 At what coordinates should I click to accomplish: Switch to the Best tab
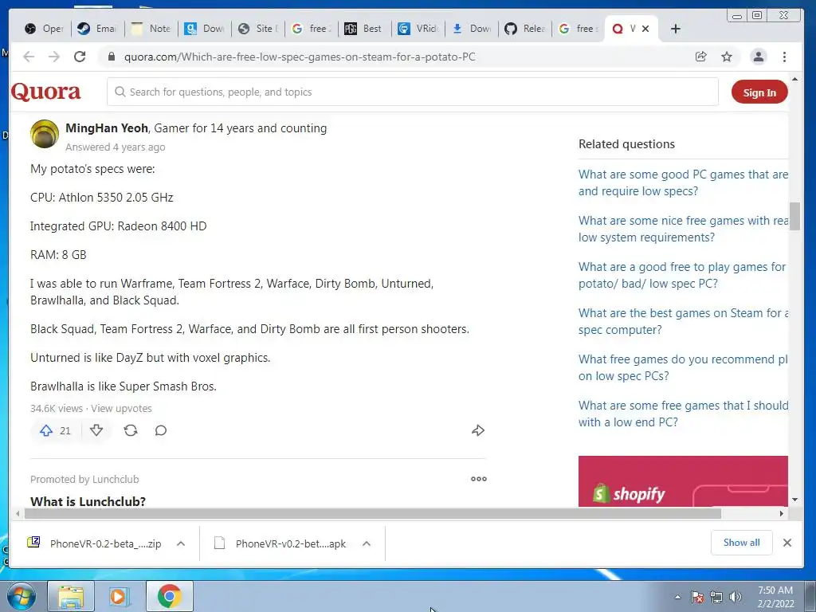tap(364, 29)
